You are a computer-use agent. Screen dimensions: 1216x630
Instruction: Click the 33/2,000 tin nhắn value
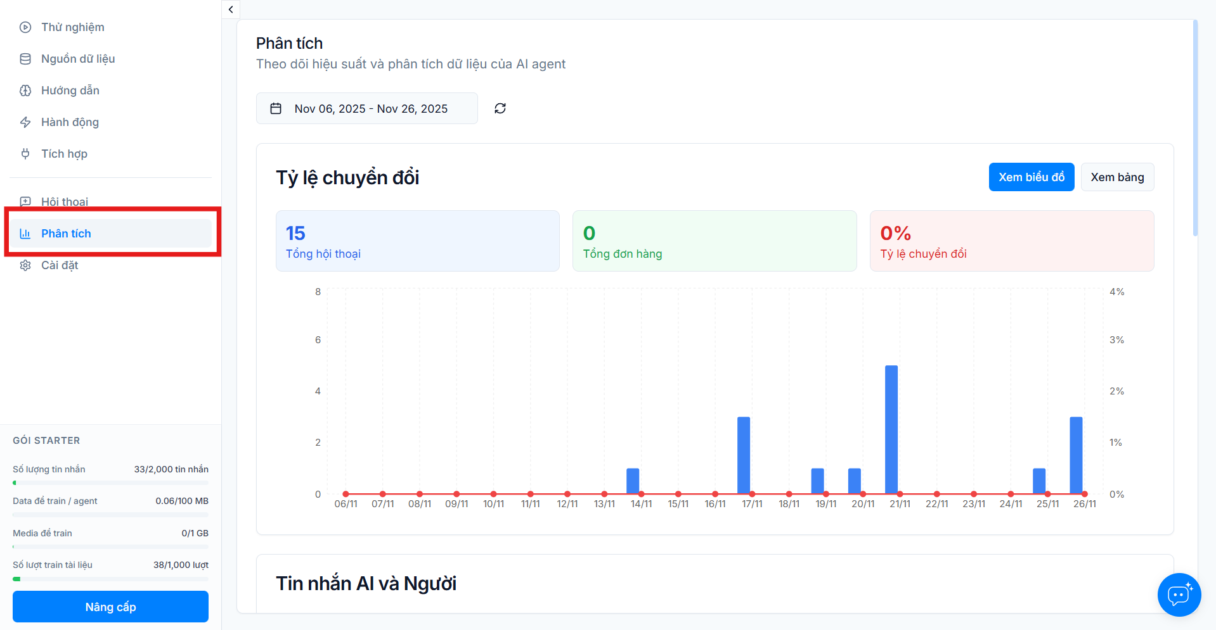(x=171, y=469)
